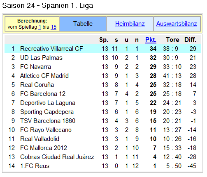Click the Cobras Ciudad Real Juárez row
207x177 pixels.
coord(102,157)
